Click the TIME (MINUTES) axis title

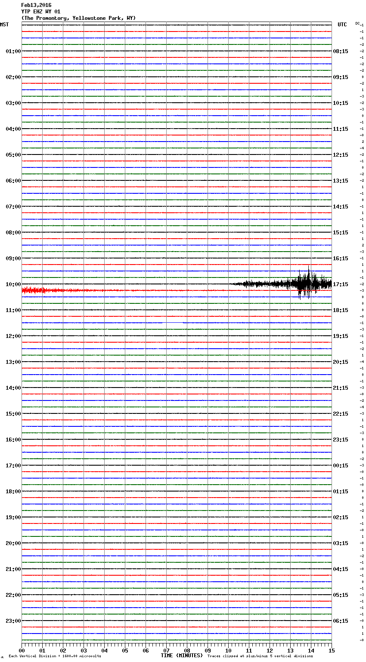point(182,656)
